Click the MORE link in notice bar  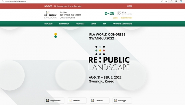tap(130, 6)
